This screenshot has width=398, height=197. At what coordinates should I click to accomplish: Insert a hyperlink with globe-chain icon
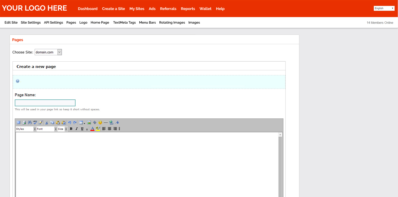click(x=111, y=122)
